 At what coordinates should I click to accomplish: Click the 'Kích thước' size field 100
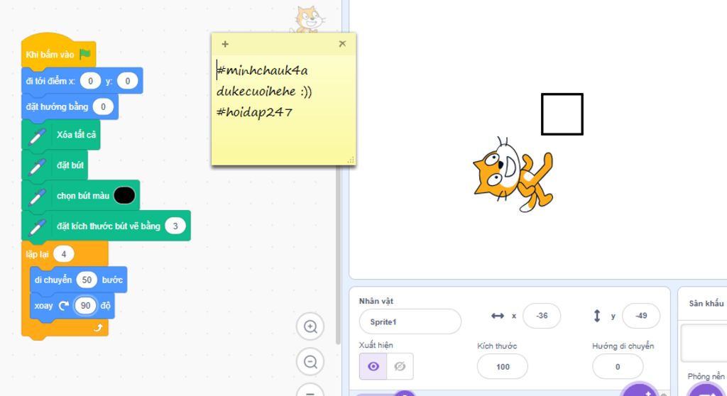tap(503, 367)
